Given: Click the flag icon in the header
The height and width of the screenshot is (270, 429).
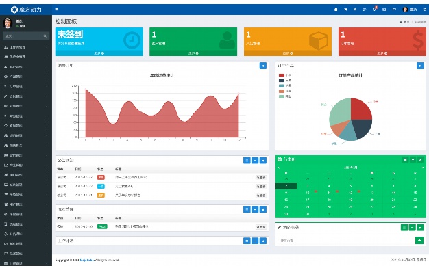Looking at the screenshot, I should click(x=394, y=10).
